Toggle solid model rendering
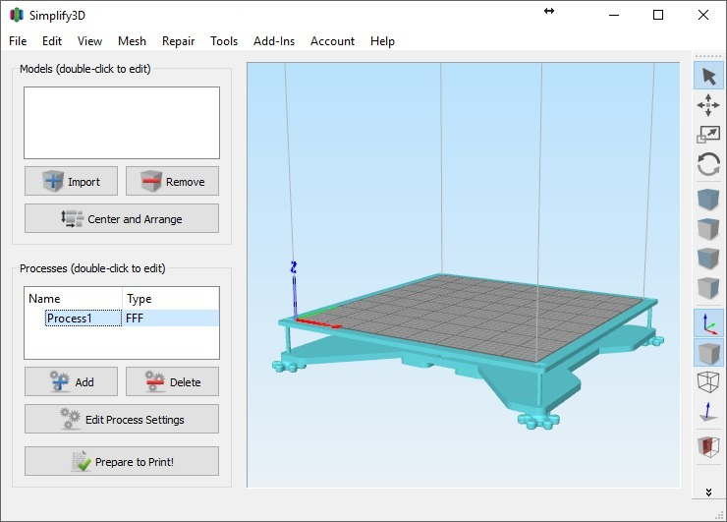 tap(708, 353)
